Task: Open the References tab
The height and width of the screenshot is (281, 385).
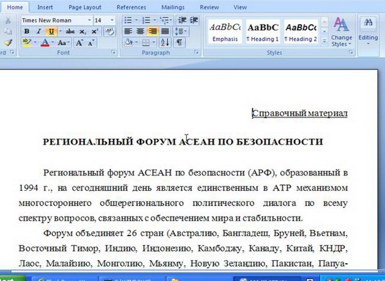Action: (131, 7)
